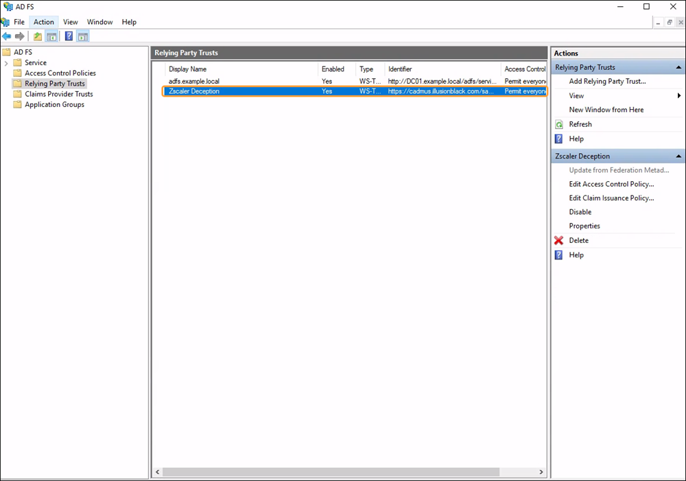Click the Show/Hide Action Pane toolbar icon
Viewport: 686px width, 481px height.
point(82,36)
